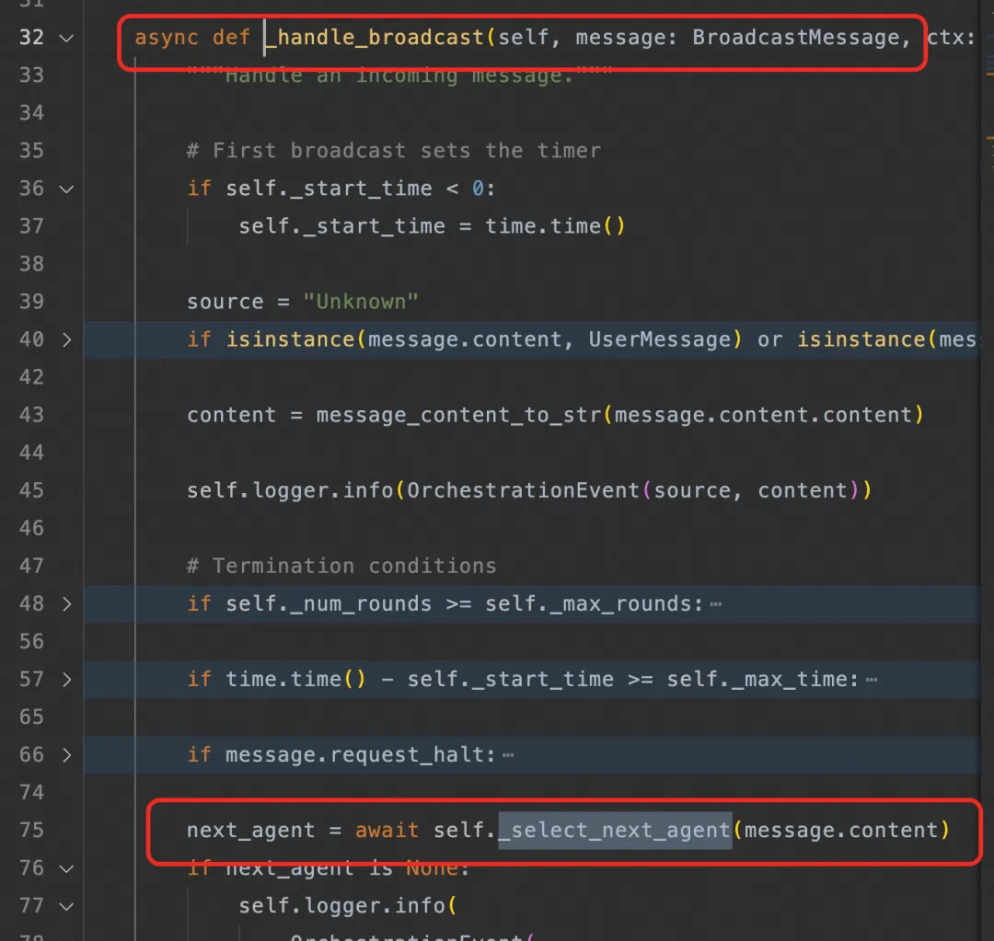Collapse the self.logger.info call on line 77
This screenshot has width=994, height=941.
point(66,906)
